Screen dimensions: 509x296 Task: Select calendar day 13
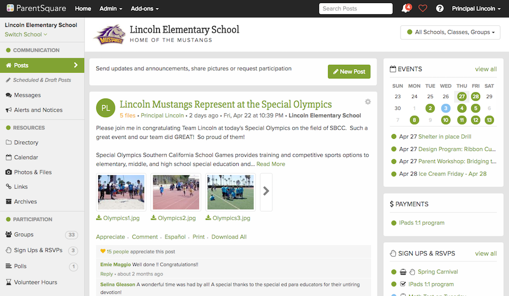point(489,120)
